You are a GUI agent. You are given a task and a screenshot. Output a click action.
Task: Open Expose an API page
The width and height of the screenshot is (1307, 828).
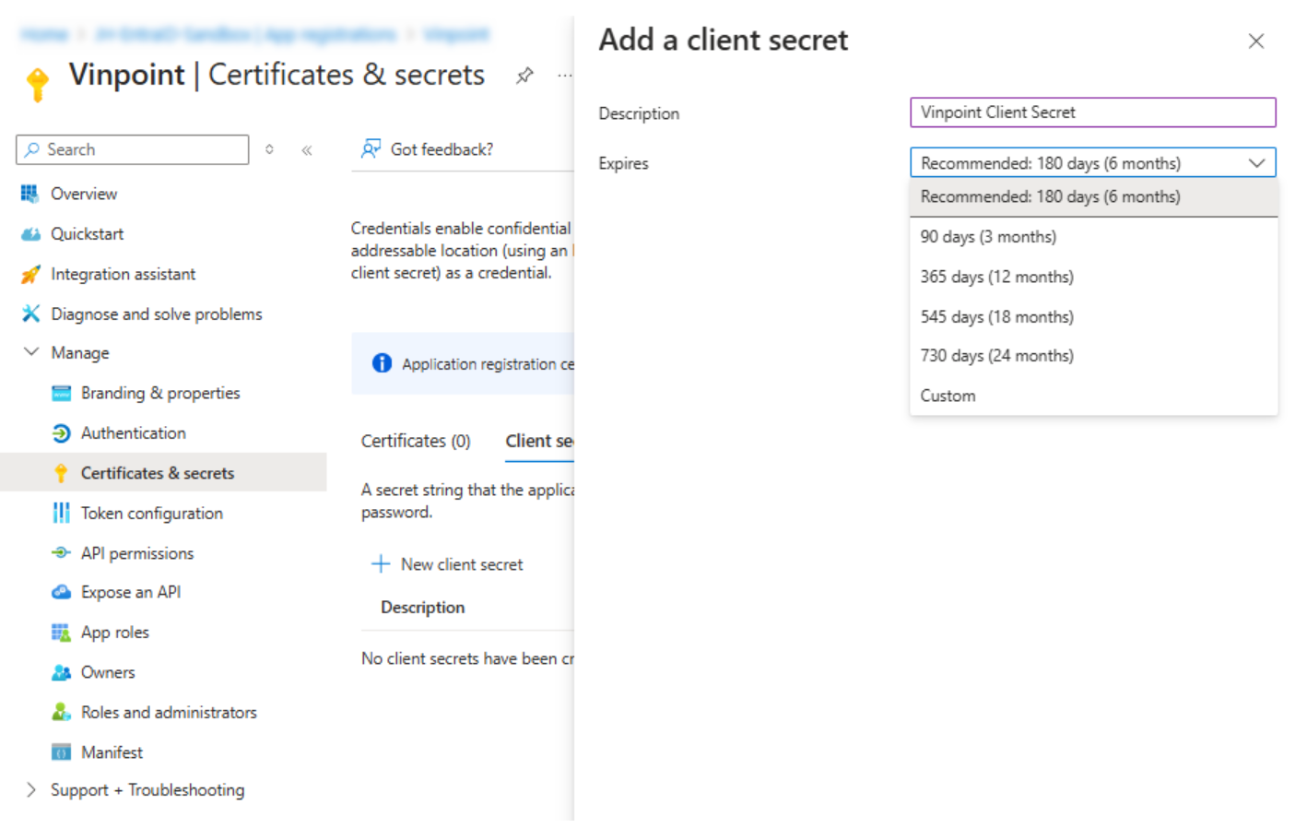(131, 592)
